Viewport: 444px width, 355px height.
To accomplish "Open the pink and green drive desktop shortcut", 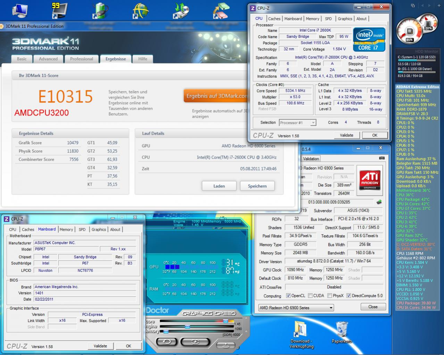I will [x=221, y=10].
